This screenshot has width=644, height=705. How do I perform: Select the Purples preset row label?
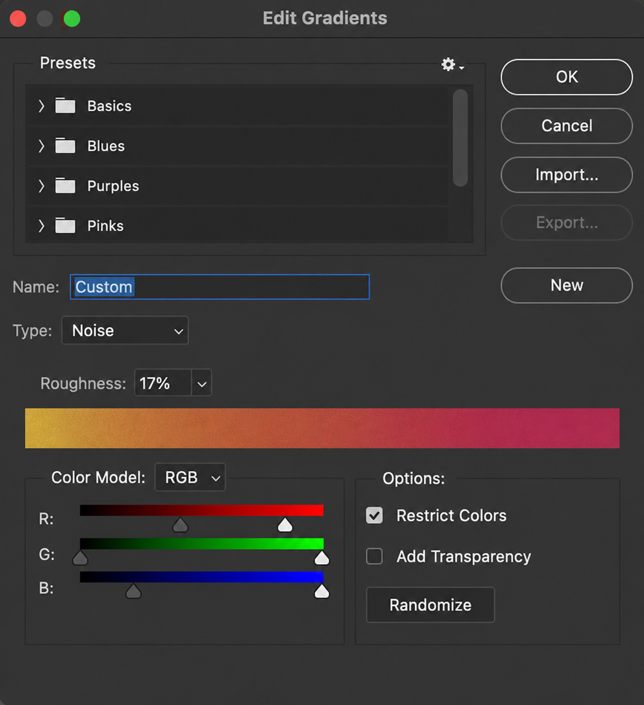[113, 186]
